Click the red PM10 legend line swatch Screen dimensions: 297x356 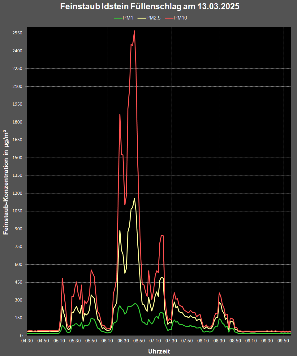click(x=169, y=18)
